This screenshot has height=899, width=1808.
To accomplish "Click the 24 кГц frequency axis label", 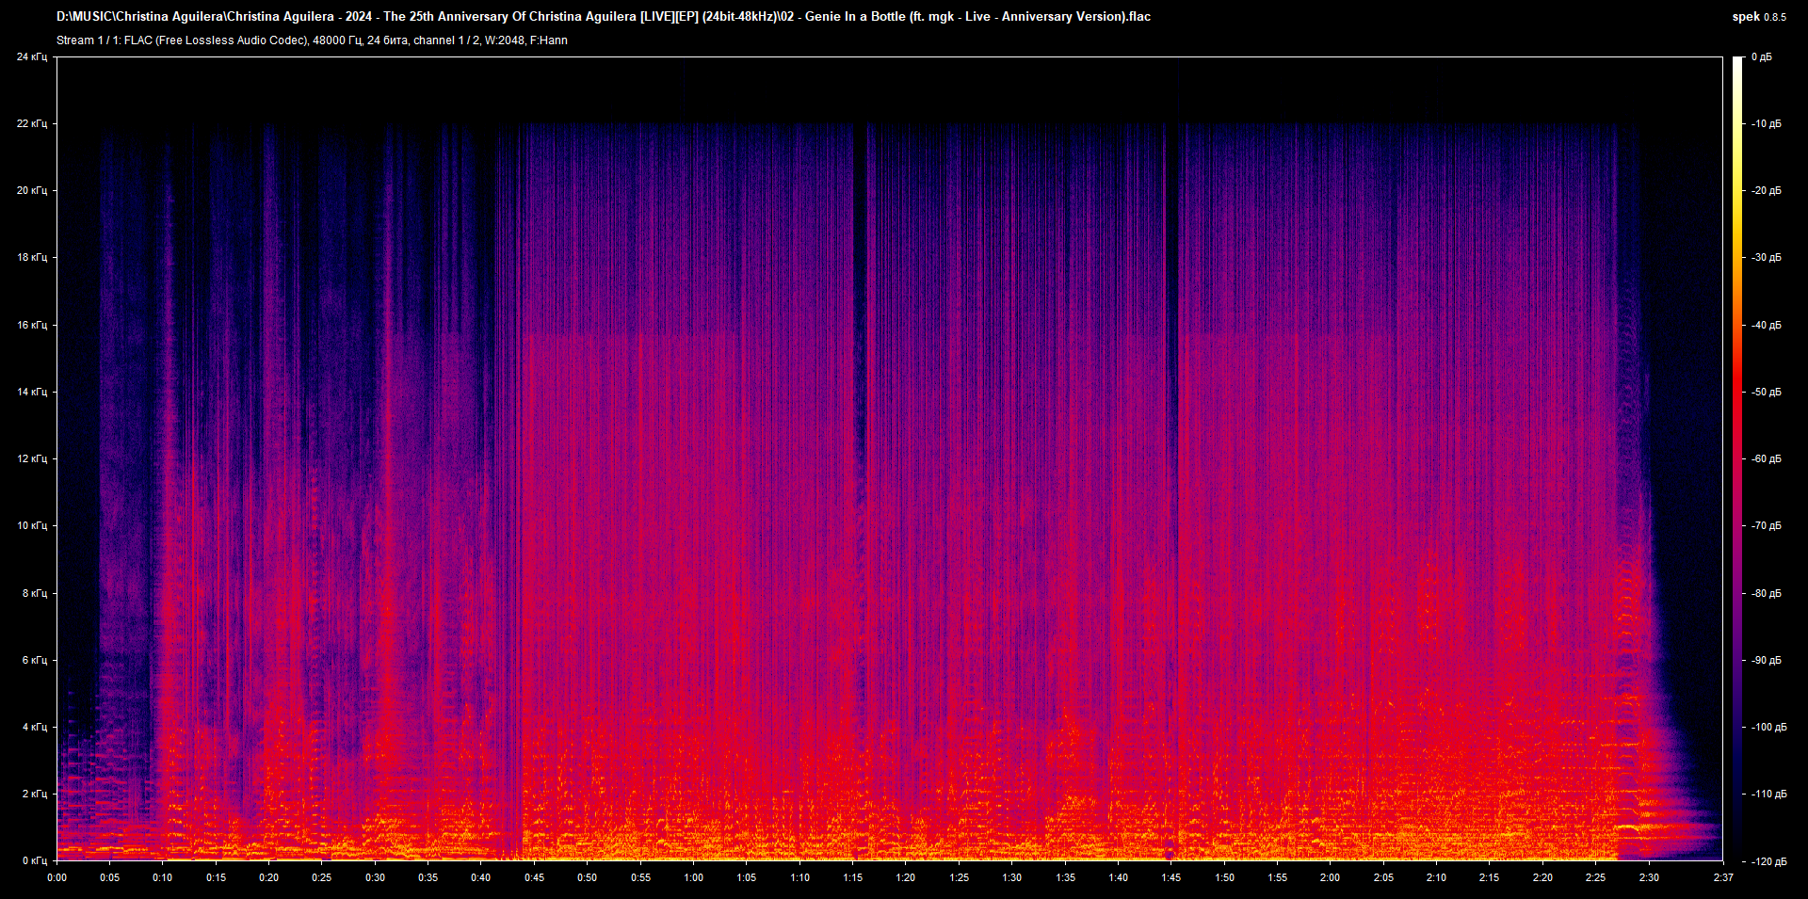I will (34, 56).
